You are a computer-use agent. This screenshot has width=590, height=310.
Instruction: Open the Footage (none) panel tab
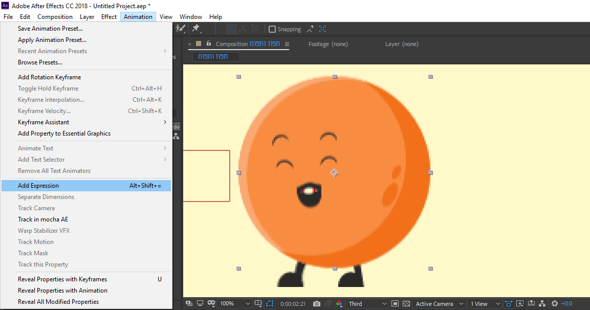tap(328, 44)
